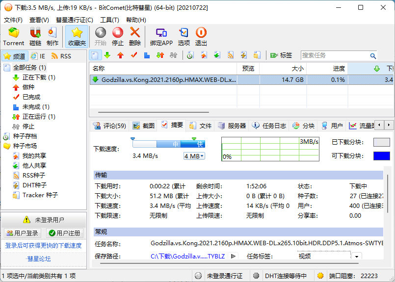
Task: Exit BitComet via 退出 icon
Action: 201,36
